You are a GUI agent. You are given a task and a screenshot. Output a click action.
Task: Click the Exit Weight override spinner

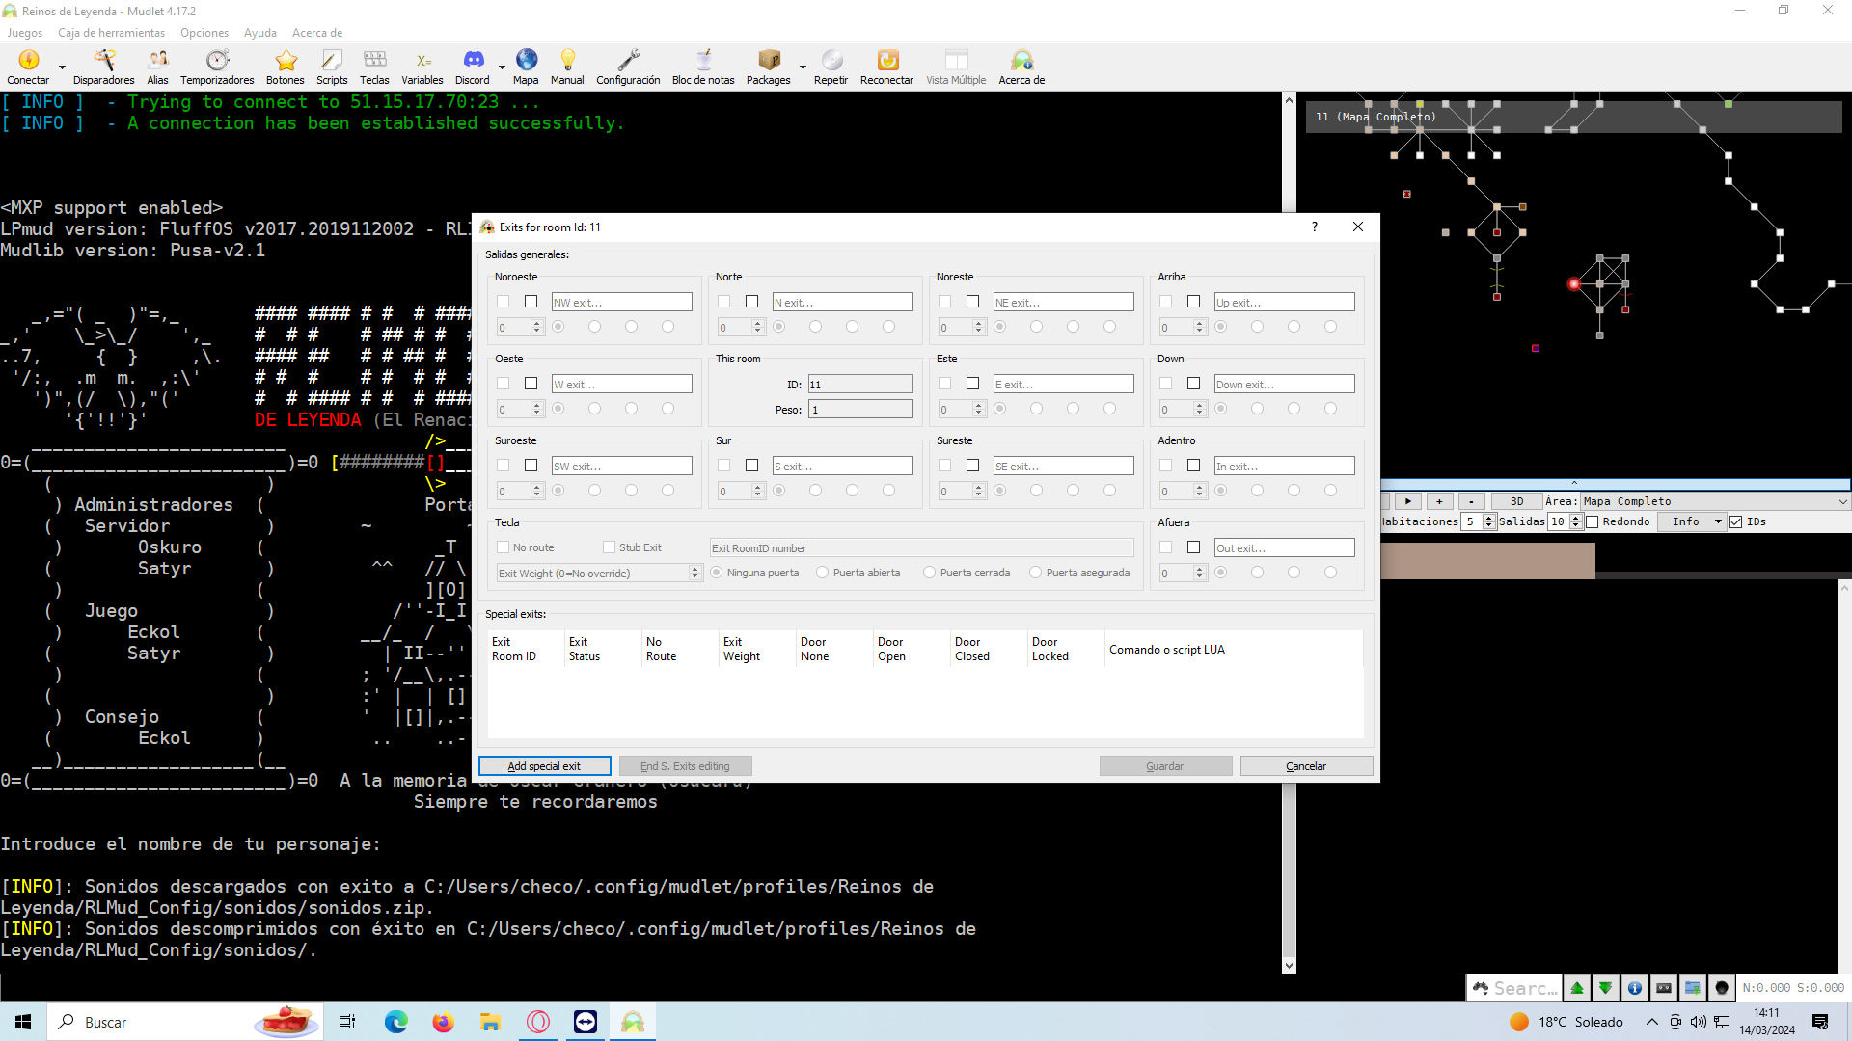[694, 573]
